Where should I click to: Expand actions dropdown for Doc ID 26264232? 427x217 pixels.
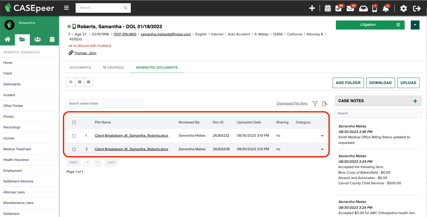click(322, 136)
